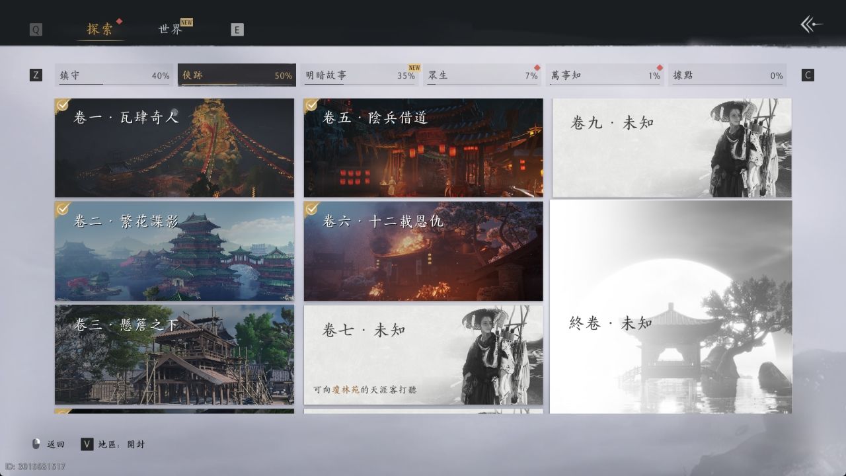Click the 據點 0% progress bar
The width and height of the screenshot is (846, 476).
point(727,75)
